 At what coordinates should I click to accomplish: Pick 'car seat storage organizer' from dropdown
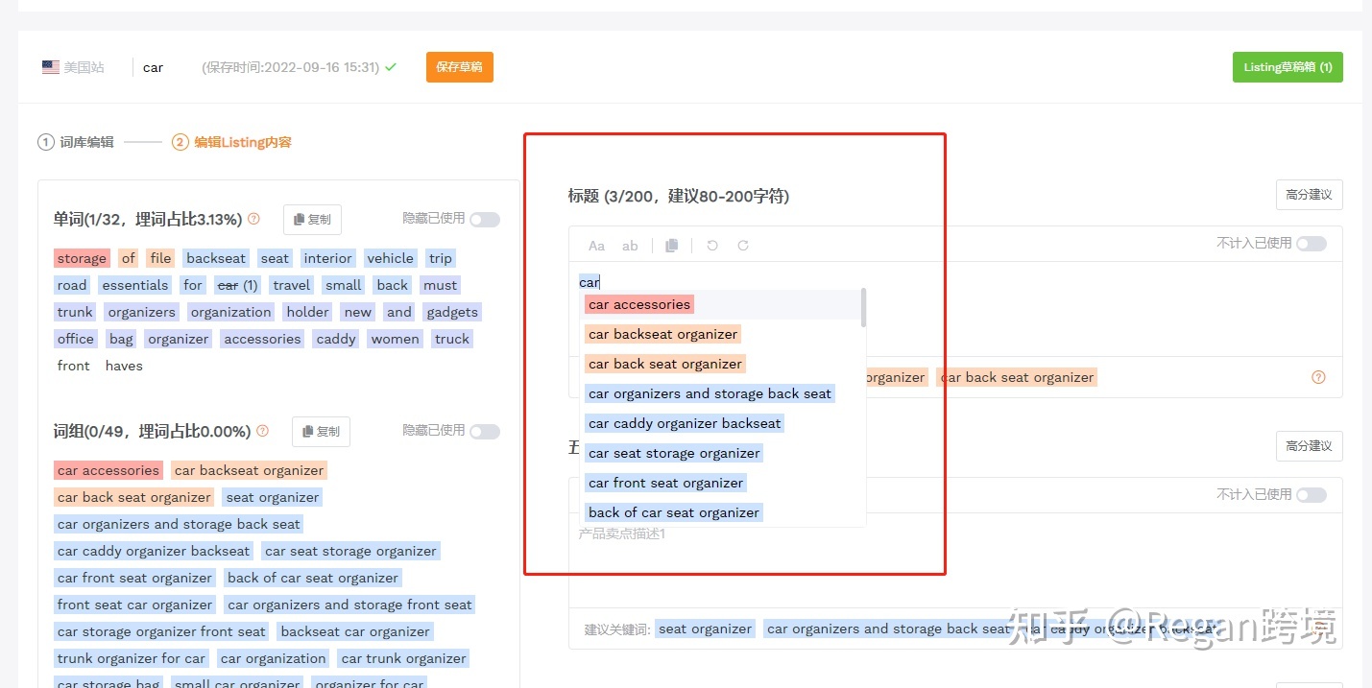tap(674, 453)
